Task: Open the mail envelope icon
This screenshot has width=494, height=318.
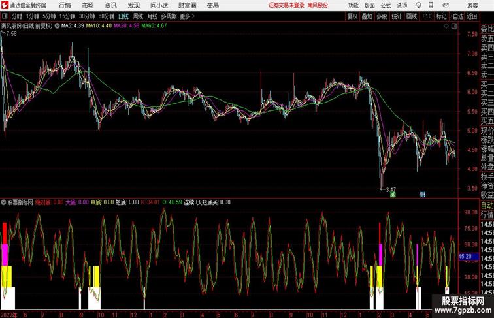Action: (446, 5)
